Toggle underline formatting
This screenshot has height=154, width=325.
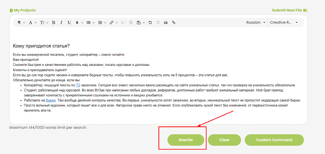pos(69,23)
